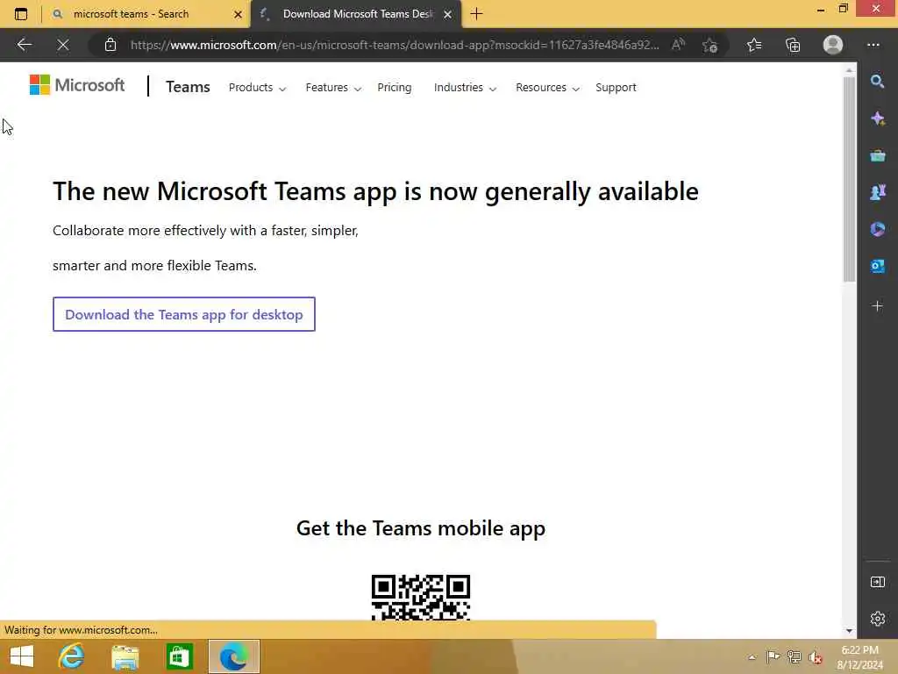Image resolution: width=898 pixels, height=674 pixels.
Task: Open a new tab with the plus button
Action: click(x=476, y=14)
